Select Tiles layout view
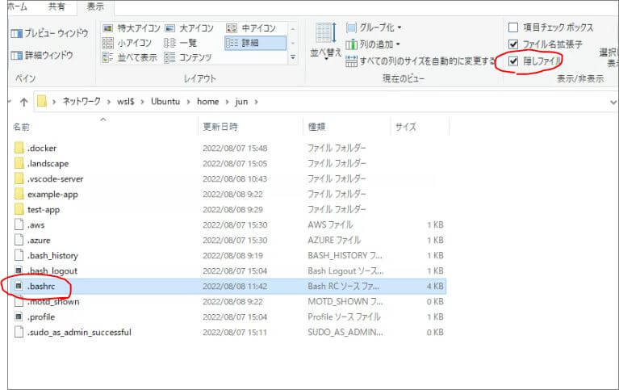The height and width of the screenshot is (390, 619). coord(129,57)
